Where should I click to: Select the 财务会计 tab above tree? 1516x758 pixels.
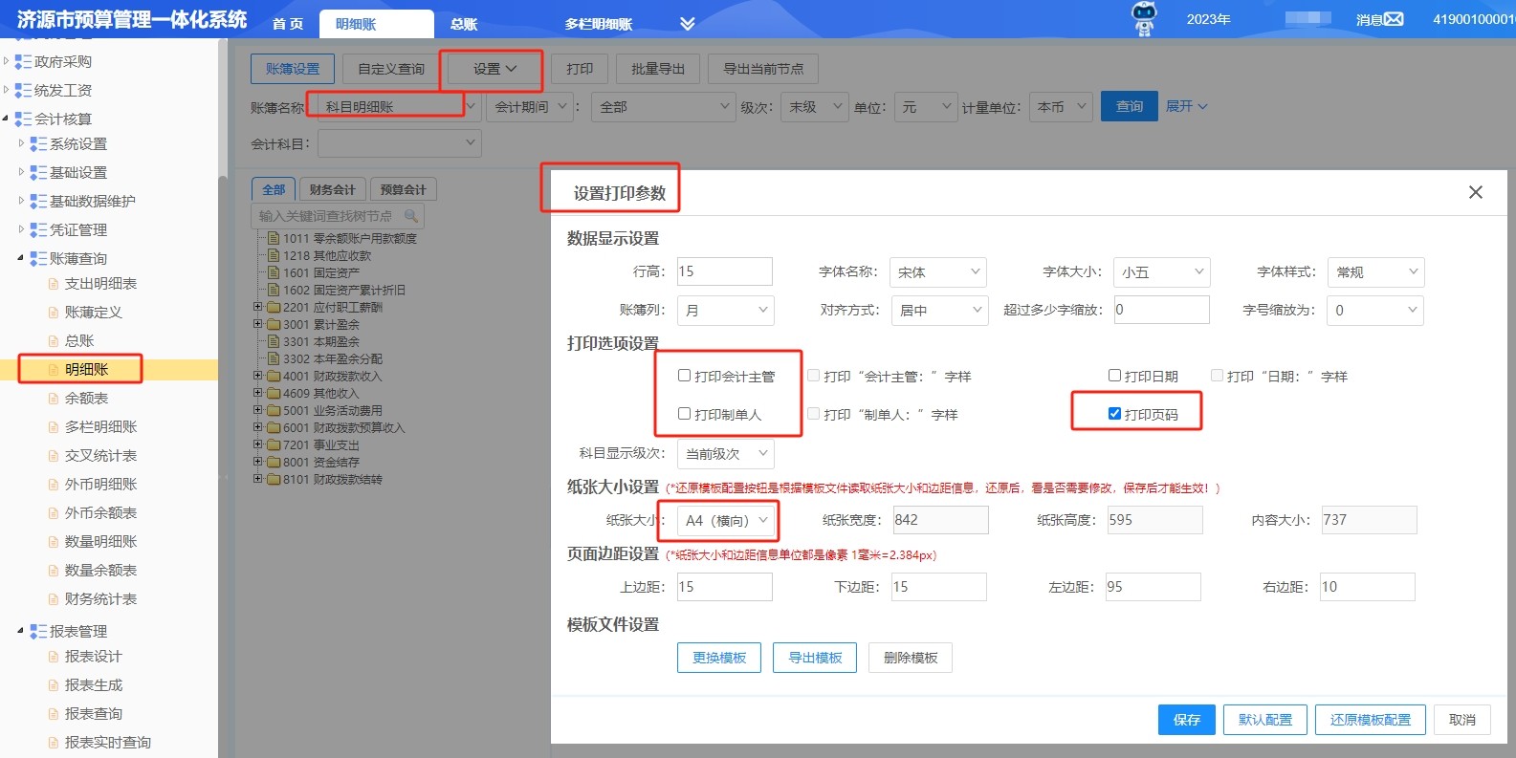pyautogui.click(x=332, y=189)
